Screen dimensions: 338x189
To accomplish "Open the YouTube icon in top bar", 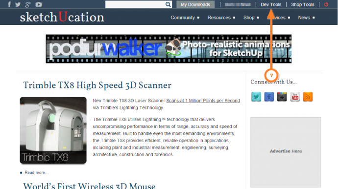I will [39, 4].
